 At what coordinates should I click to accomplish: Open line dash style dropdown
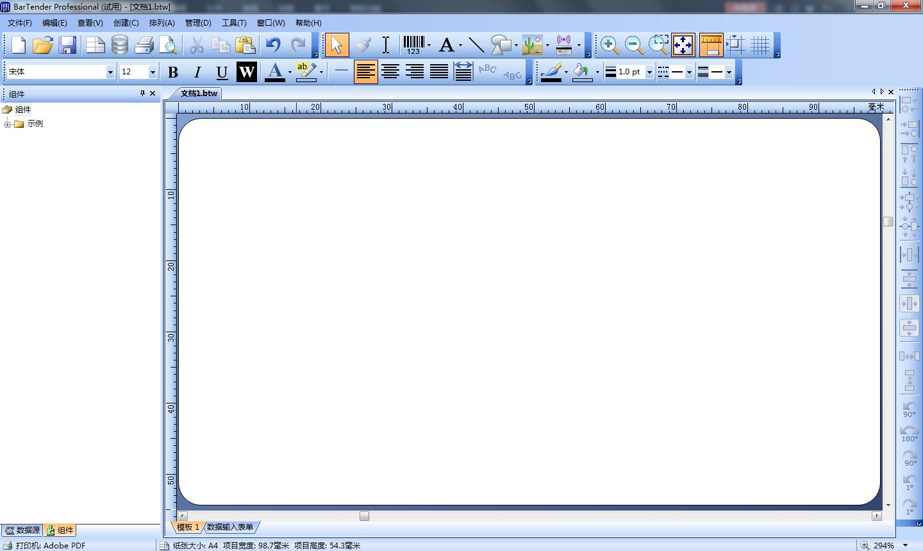click(x=689, y=72)
